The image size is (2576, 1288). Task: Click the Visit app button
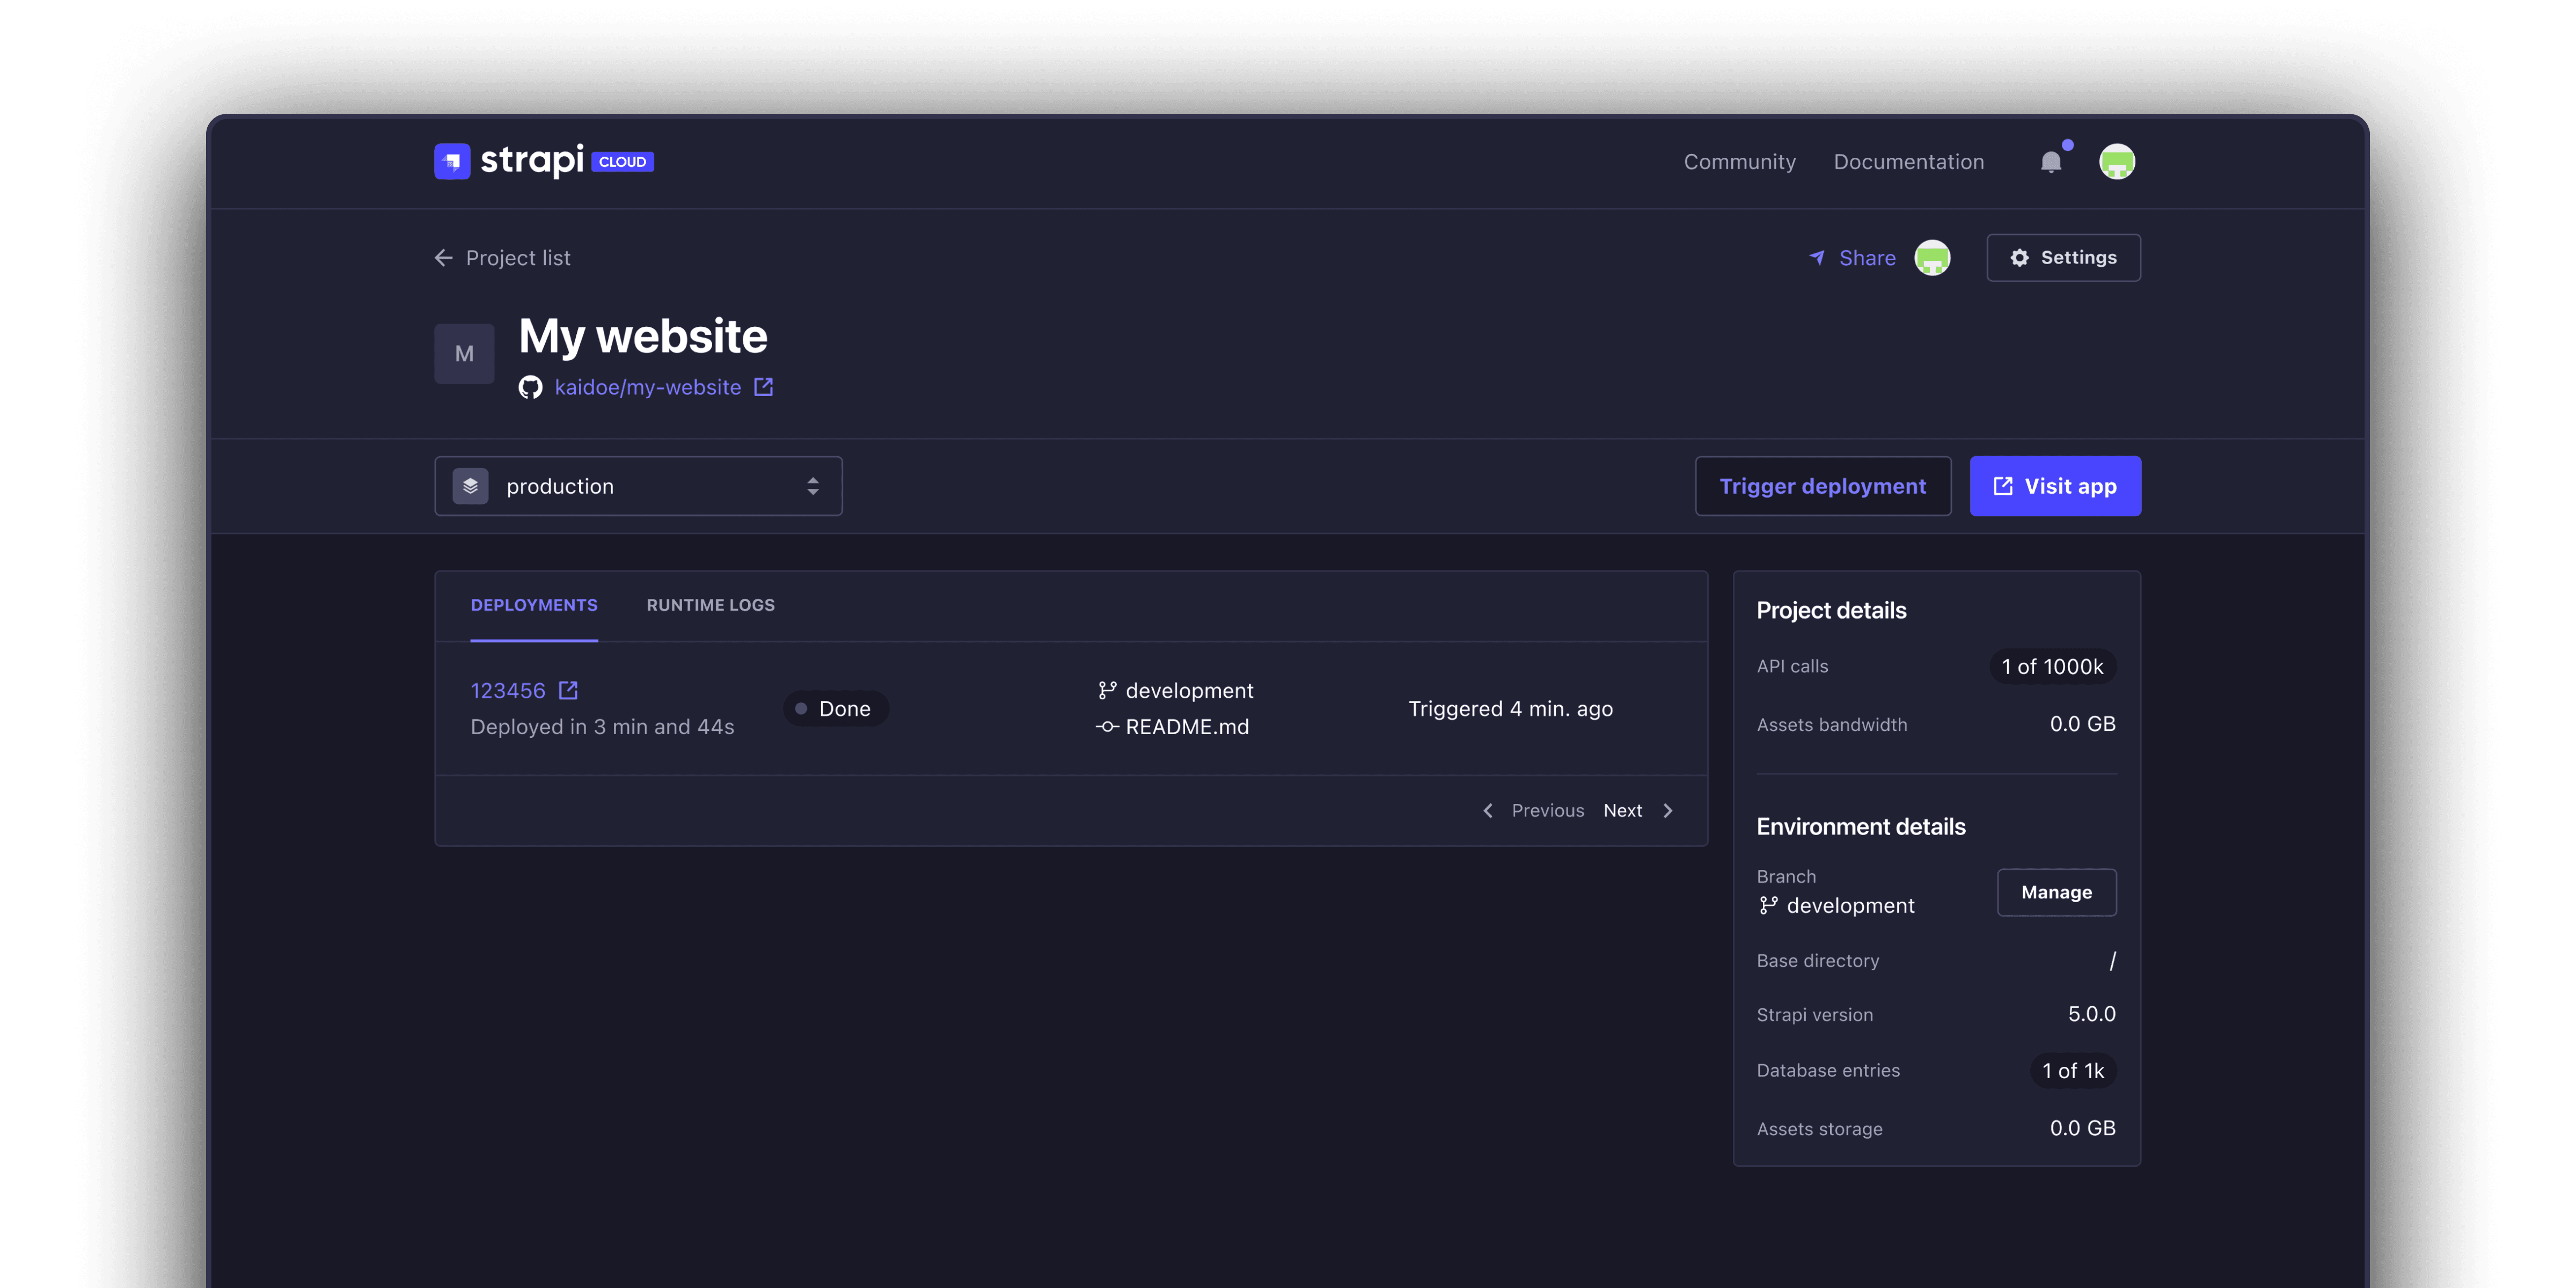(x=2056, y=486)
